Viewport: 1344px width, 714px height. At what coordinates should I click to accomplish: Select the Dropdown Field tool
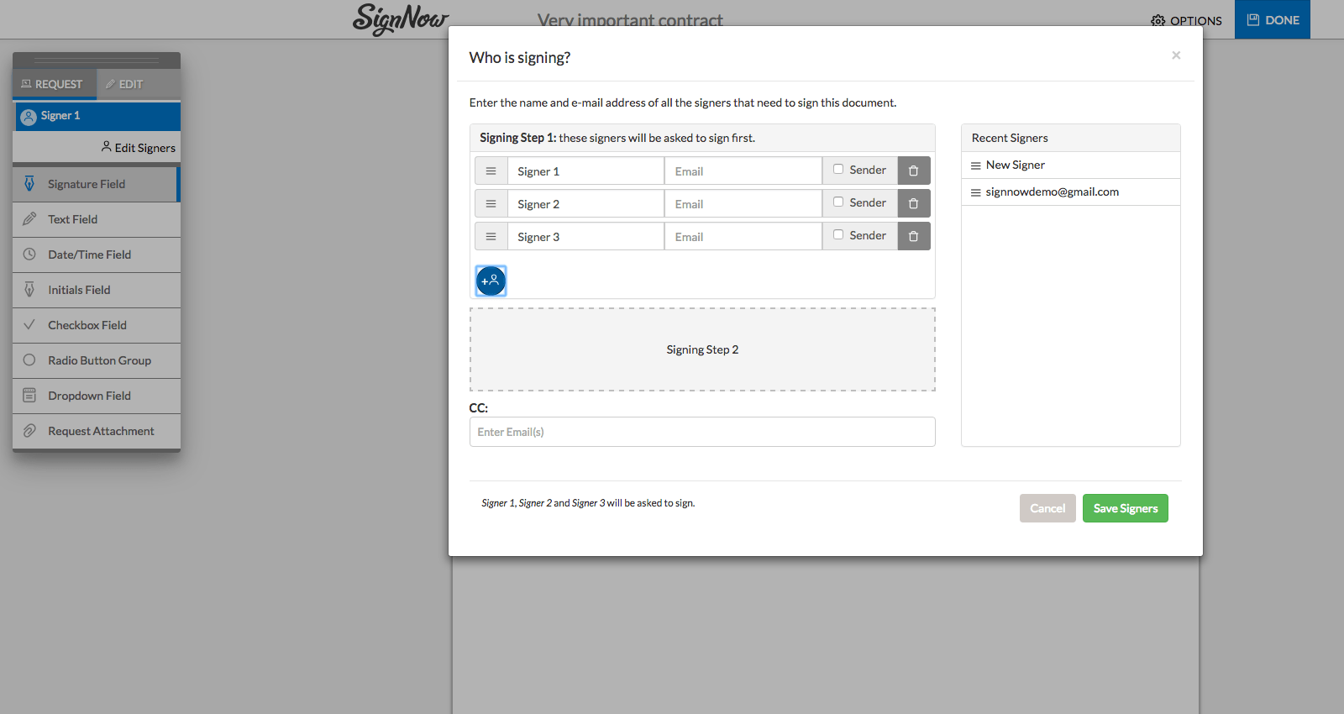89,396
